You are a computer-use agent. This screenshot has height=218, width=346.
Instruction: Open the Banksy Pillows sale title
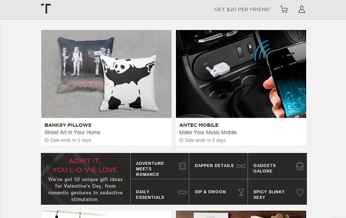click(x=68, y=125)
